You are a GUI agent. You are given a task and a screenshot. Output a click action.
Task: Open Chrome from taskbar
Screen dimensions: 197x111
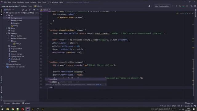click(x=13, y=109)
